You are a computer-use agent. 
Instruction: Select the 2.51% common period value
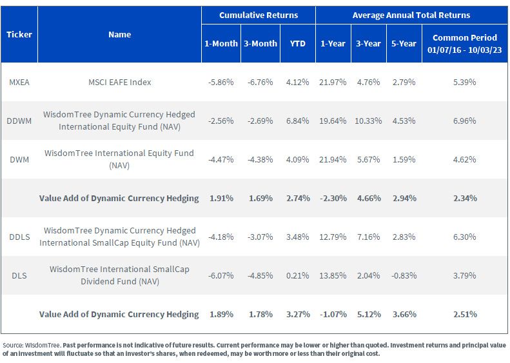point(465,314)
